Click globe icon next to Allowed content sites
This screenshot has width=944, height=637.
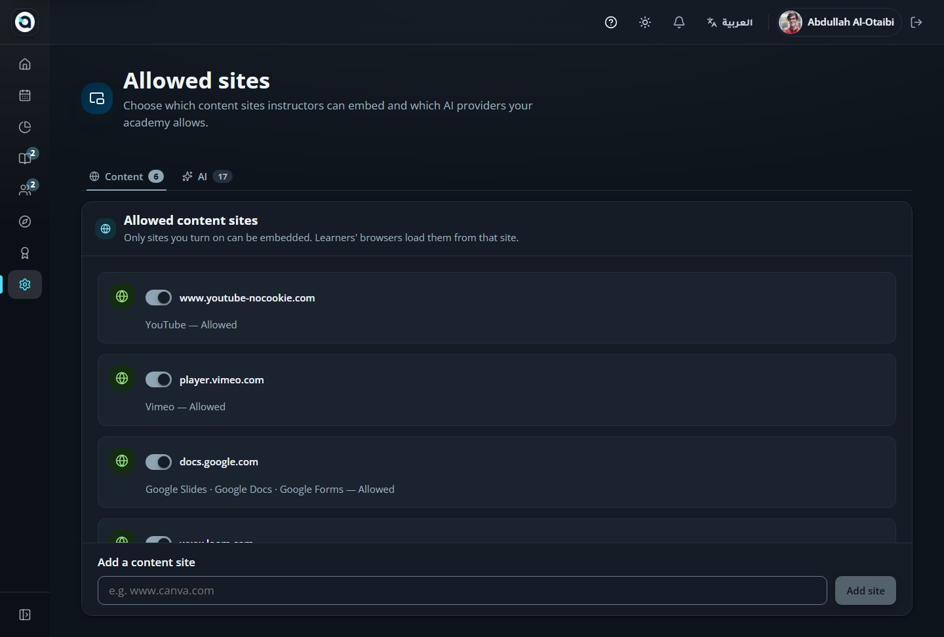point(106,229)
